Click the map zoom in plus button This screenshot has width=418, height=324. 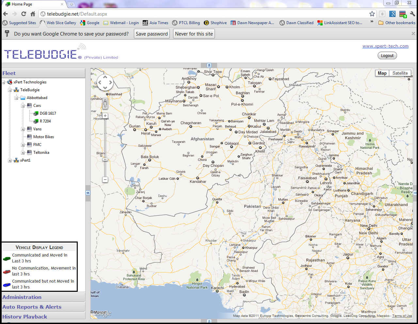coord(105,116)
